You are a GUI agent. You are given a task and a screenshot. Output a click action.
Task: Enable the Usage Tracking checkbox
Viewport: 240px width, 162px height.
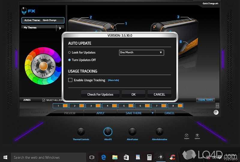click(x=70, y=80)
